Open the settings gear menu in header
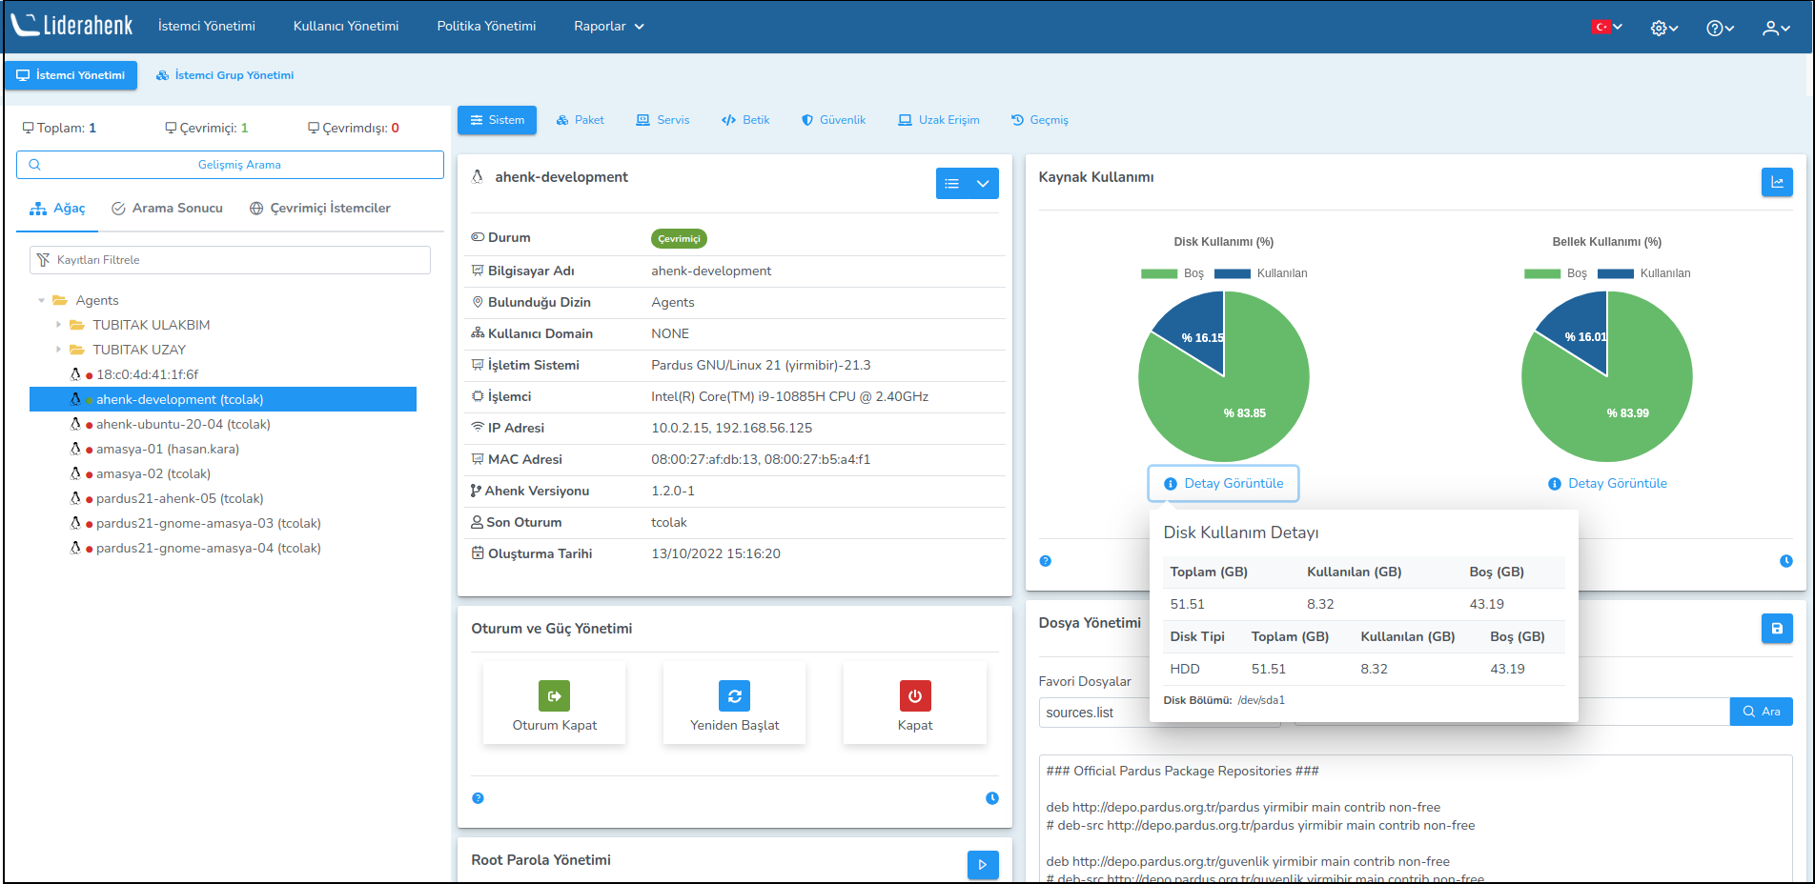This screenshot has height=884, width=1815. point(1663,28)
